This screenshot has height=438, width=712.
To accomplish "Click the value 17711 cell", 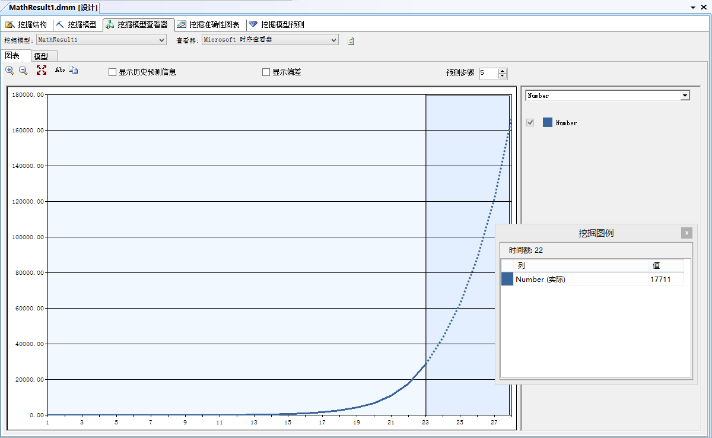I will click(x=666, y=279).
